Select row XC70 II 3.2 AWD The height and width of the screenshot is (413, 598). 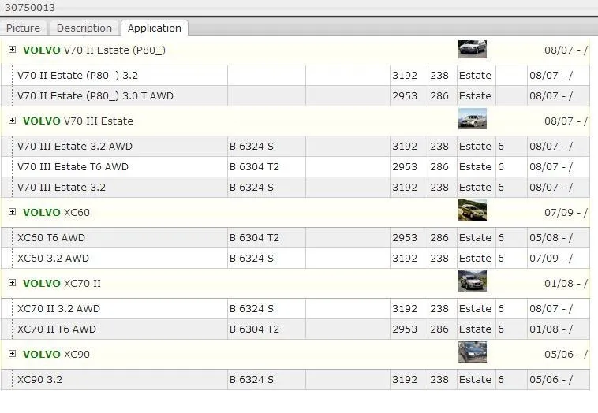tap(296, 309)
